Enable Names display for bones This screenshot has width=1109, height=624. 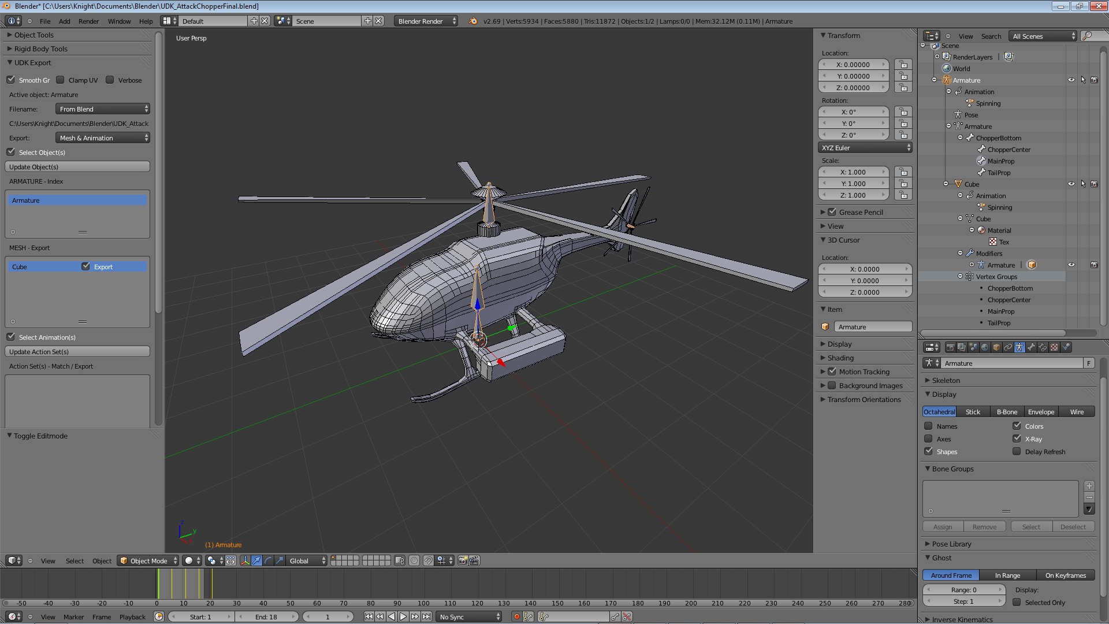click(928, 425)
